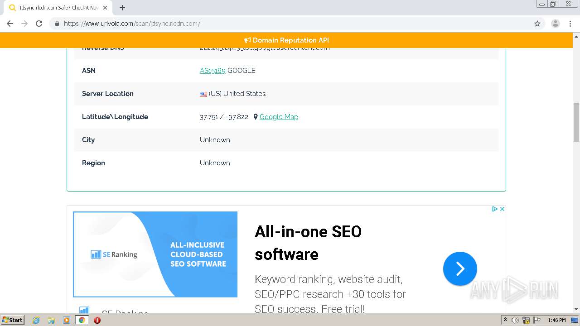Open the network tray icon
This screenshot has width=580, height=326.
[x=526, y=320]
